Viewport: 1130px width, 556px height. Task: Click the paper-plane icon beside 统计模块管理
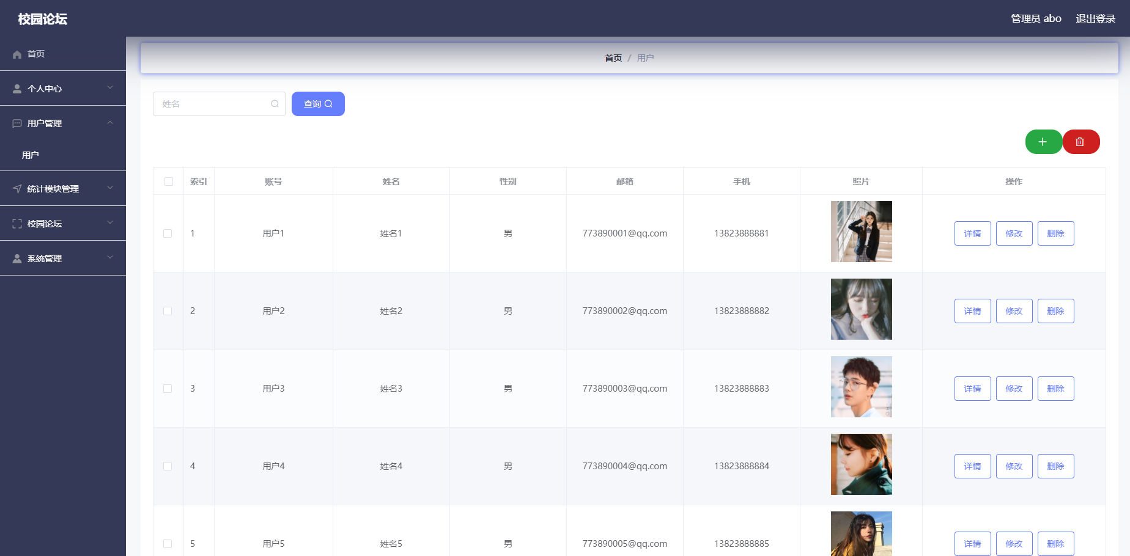[x=17, y=189]
